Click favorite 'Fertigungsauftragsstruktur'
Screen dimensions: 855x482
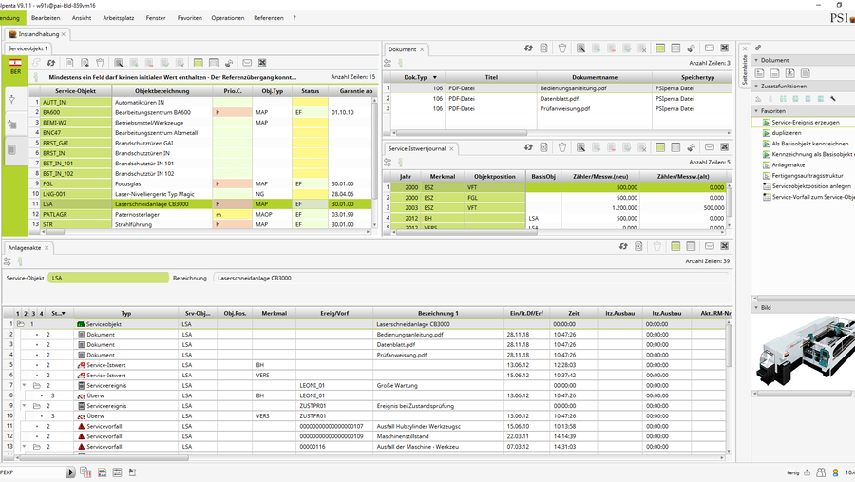tap(807, 175)
